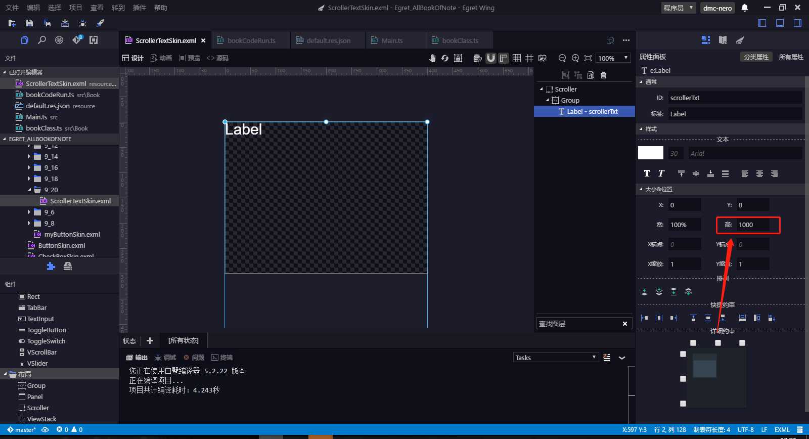Open the Tasks output dropdown
The image size is (809, 439).
click(x=556, y=358)
